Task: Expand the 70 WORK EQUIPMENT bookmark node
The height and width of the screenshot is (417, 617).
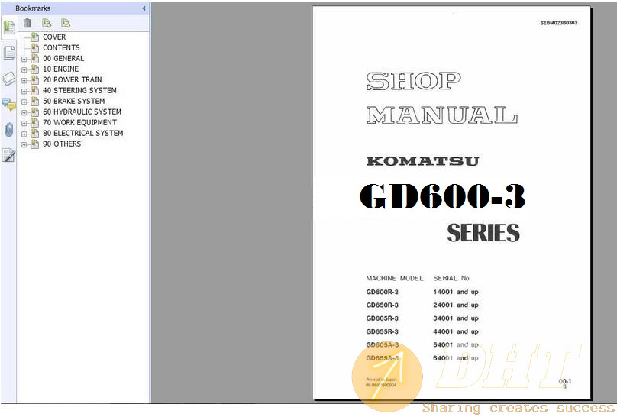Action: 24,124
